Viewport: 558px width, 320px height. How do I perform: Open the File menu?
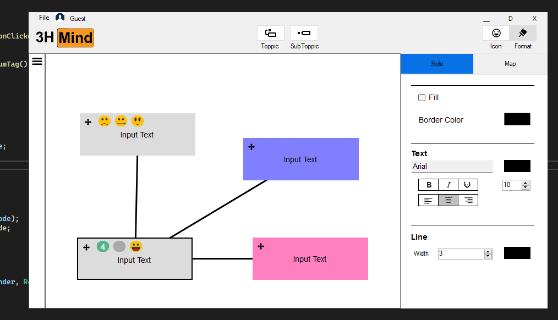click(x=43, y=17)
